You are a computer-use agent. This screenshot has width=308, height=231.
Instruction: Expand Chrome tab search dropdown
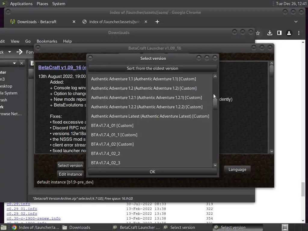click(x=296, y=22)
